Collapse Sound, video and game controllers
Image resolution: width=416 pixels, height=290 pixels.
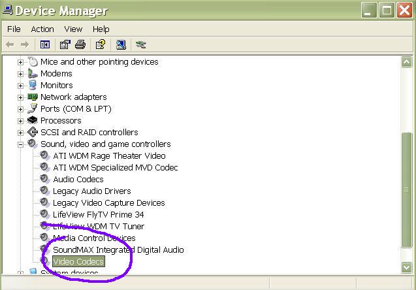coord(20,144)
